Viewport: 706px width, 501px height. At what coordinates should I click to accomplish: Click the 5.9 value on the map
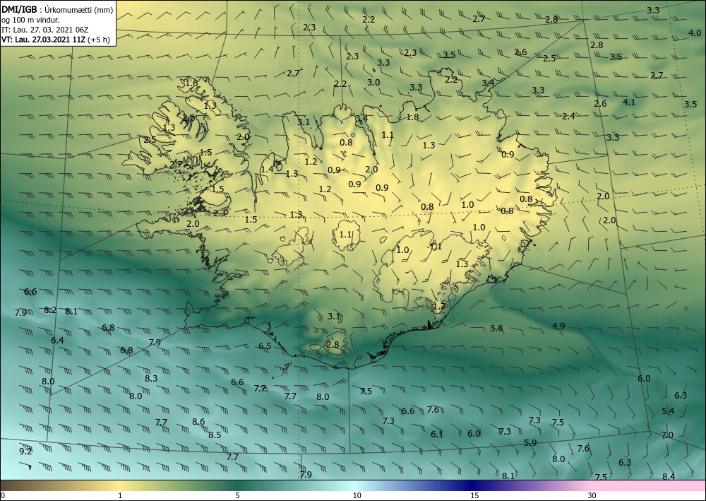pos(530,443)
